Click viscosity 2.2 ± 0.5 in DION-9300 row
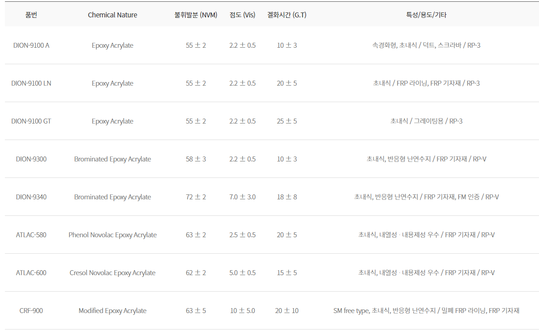 pos(243,159)
